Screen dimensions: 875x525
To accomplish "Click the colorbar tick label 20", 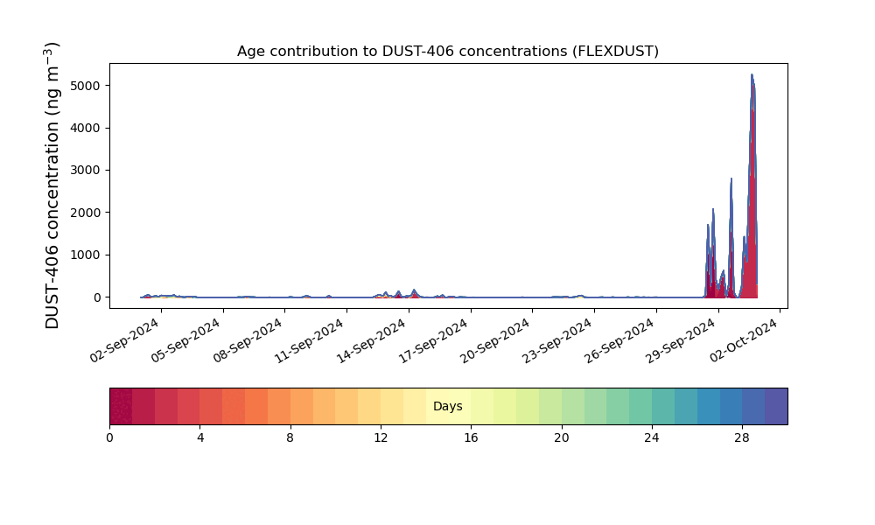I will (562, 438).
